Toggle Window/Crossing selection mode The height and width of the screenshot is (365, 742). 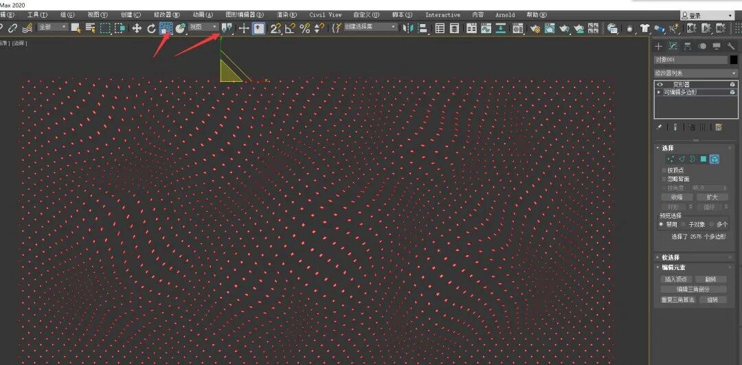tap(120, 28)
